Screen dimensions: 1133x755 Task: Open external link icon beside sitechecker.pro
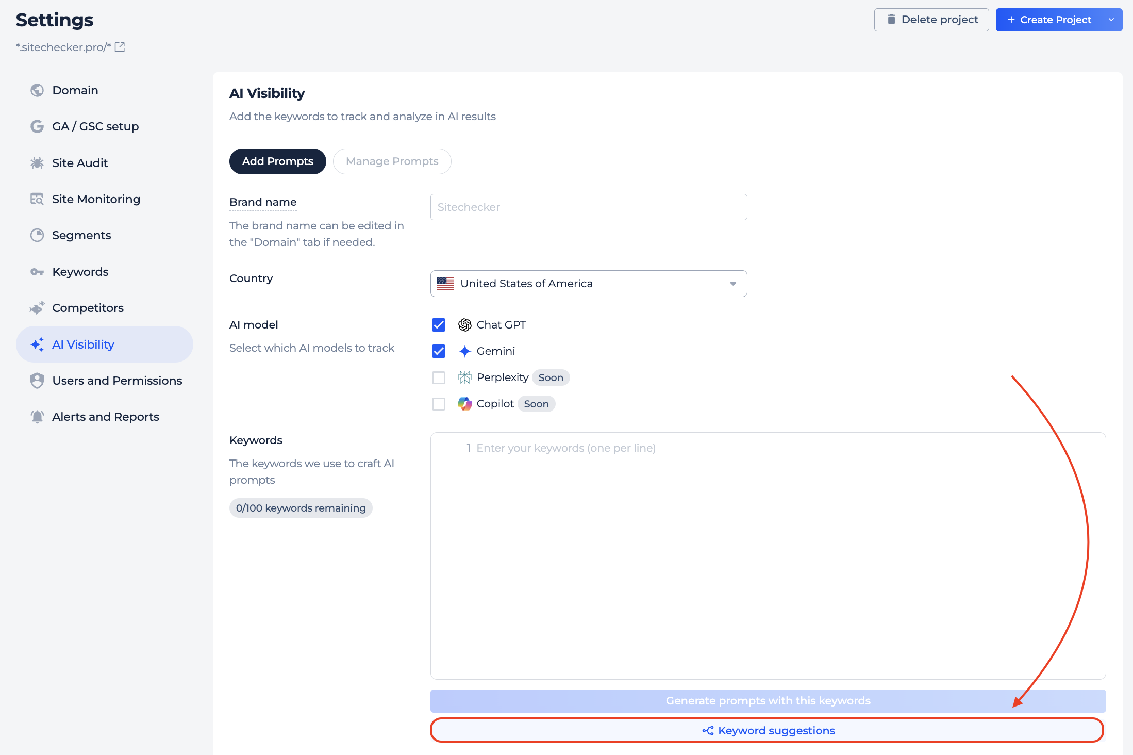tap(120, 47)
